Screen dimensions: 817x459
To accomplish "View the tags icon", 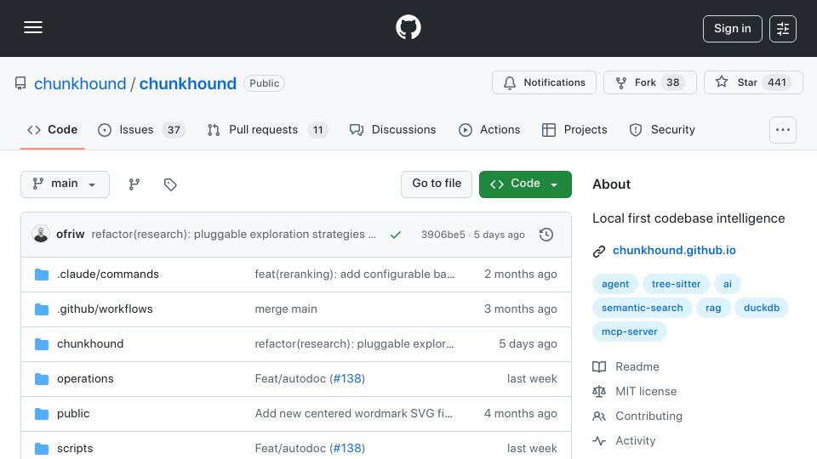I will click(x=170, y=184).
